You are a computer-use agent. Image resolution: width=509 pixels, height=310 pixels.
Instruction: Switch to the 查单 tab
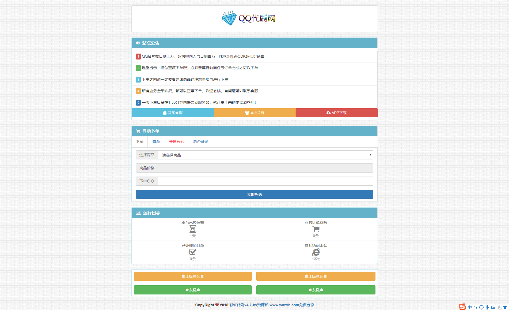click(156, 142)
